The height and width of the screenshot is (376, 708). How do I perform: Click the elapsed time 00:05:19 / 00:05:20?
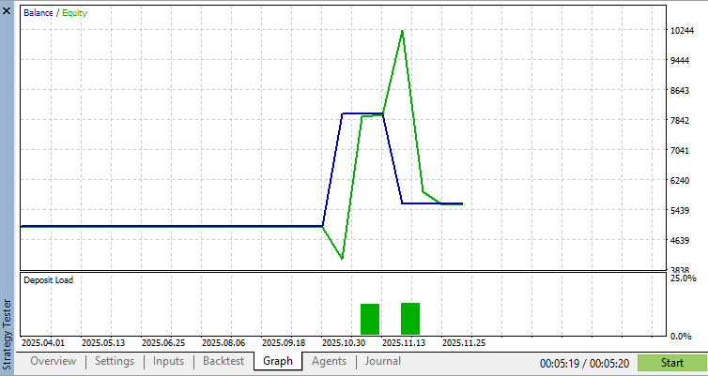(x=584, y=364)
